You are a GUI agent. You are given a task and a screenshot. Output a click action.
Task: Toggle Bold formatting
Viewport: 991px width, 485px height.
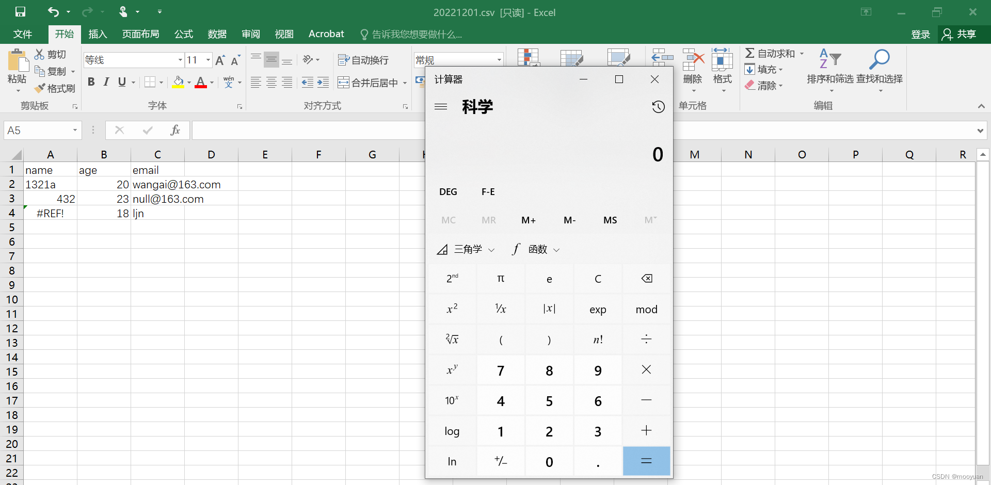click(x=91, y=82)
